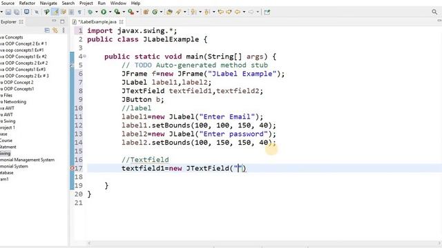Click the Save icon in the toolbar
Viewport: 442px width, 248px height.
pyautogui.click(x=8, y=12)
